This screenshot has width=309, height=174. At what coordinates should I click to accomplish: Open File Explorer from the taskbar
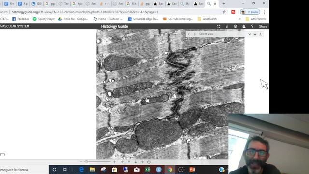point(92,170)
